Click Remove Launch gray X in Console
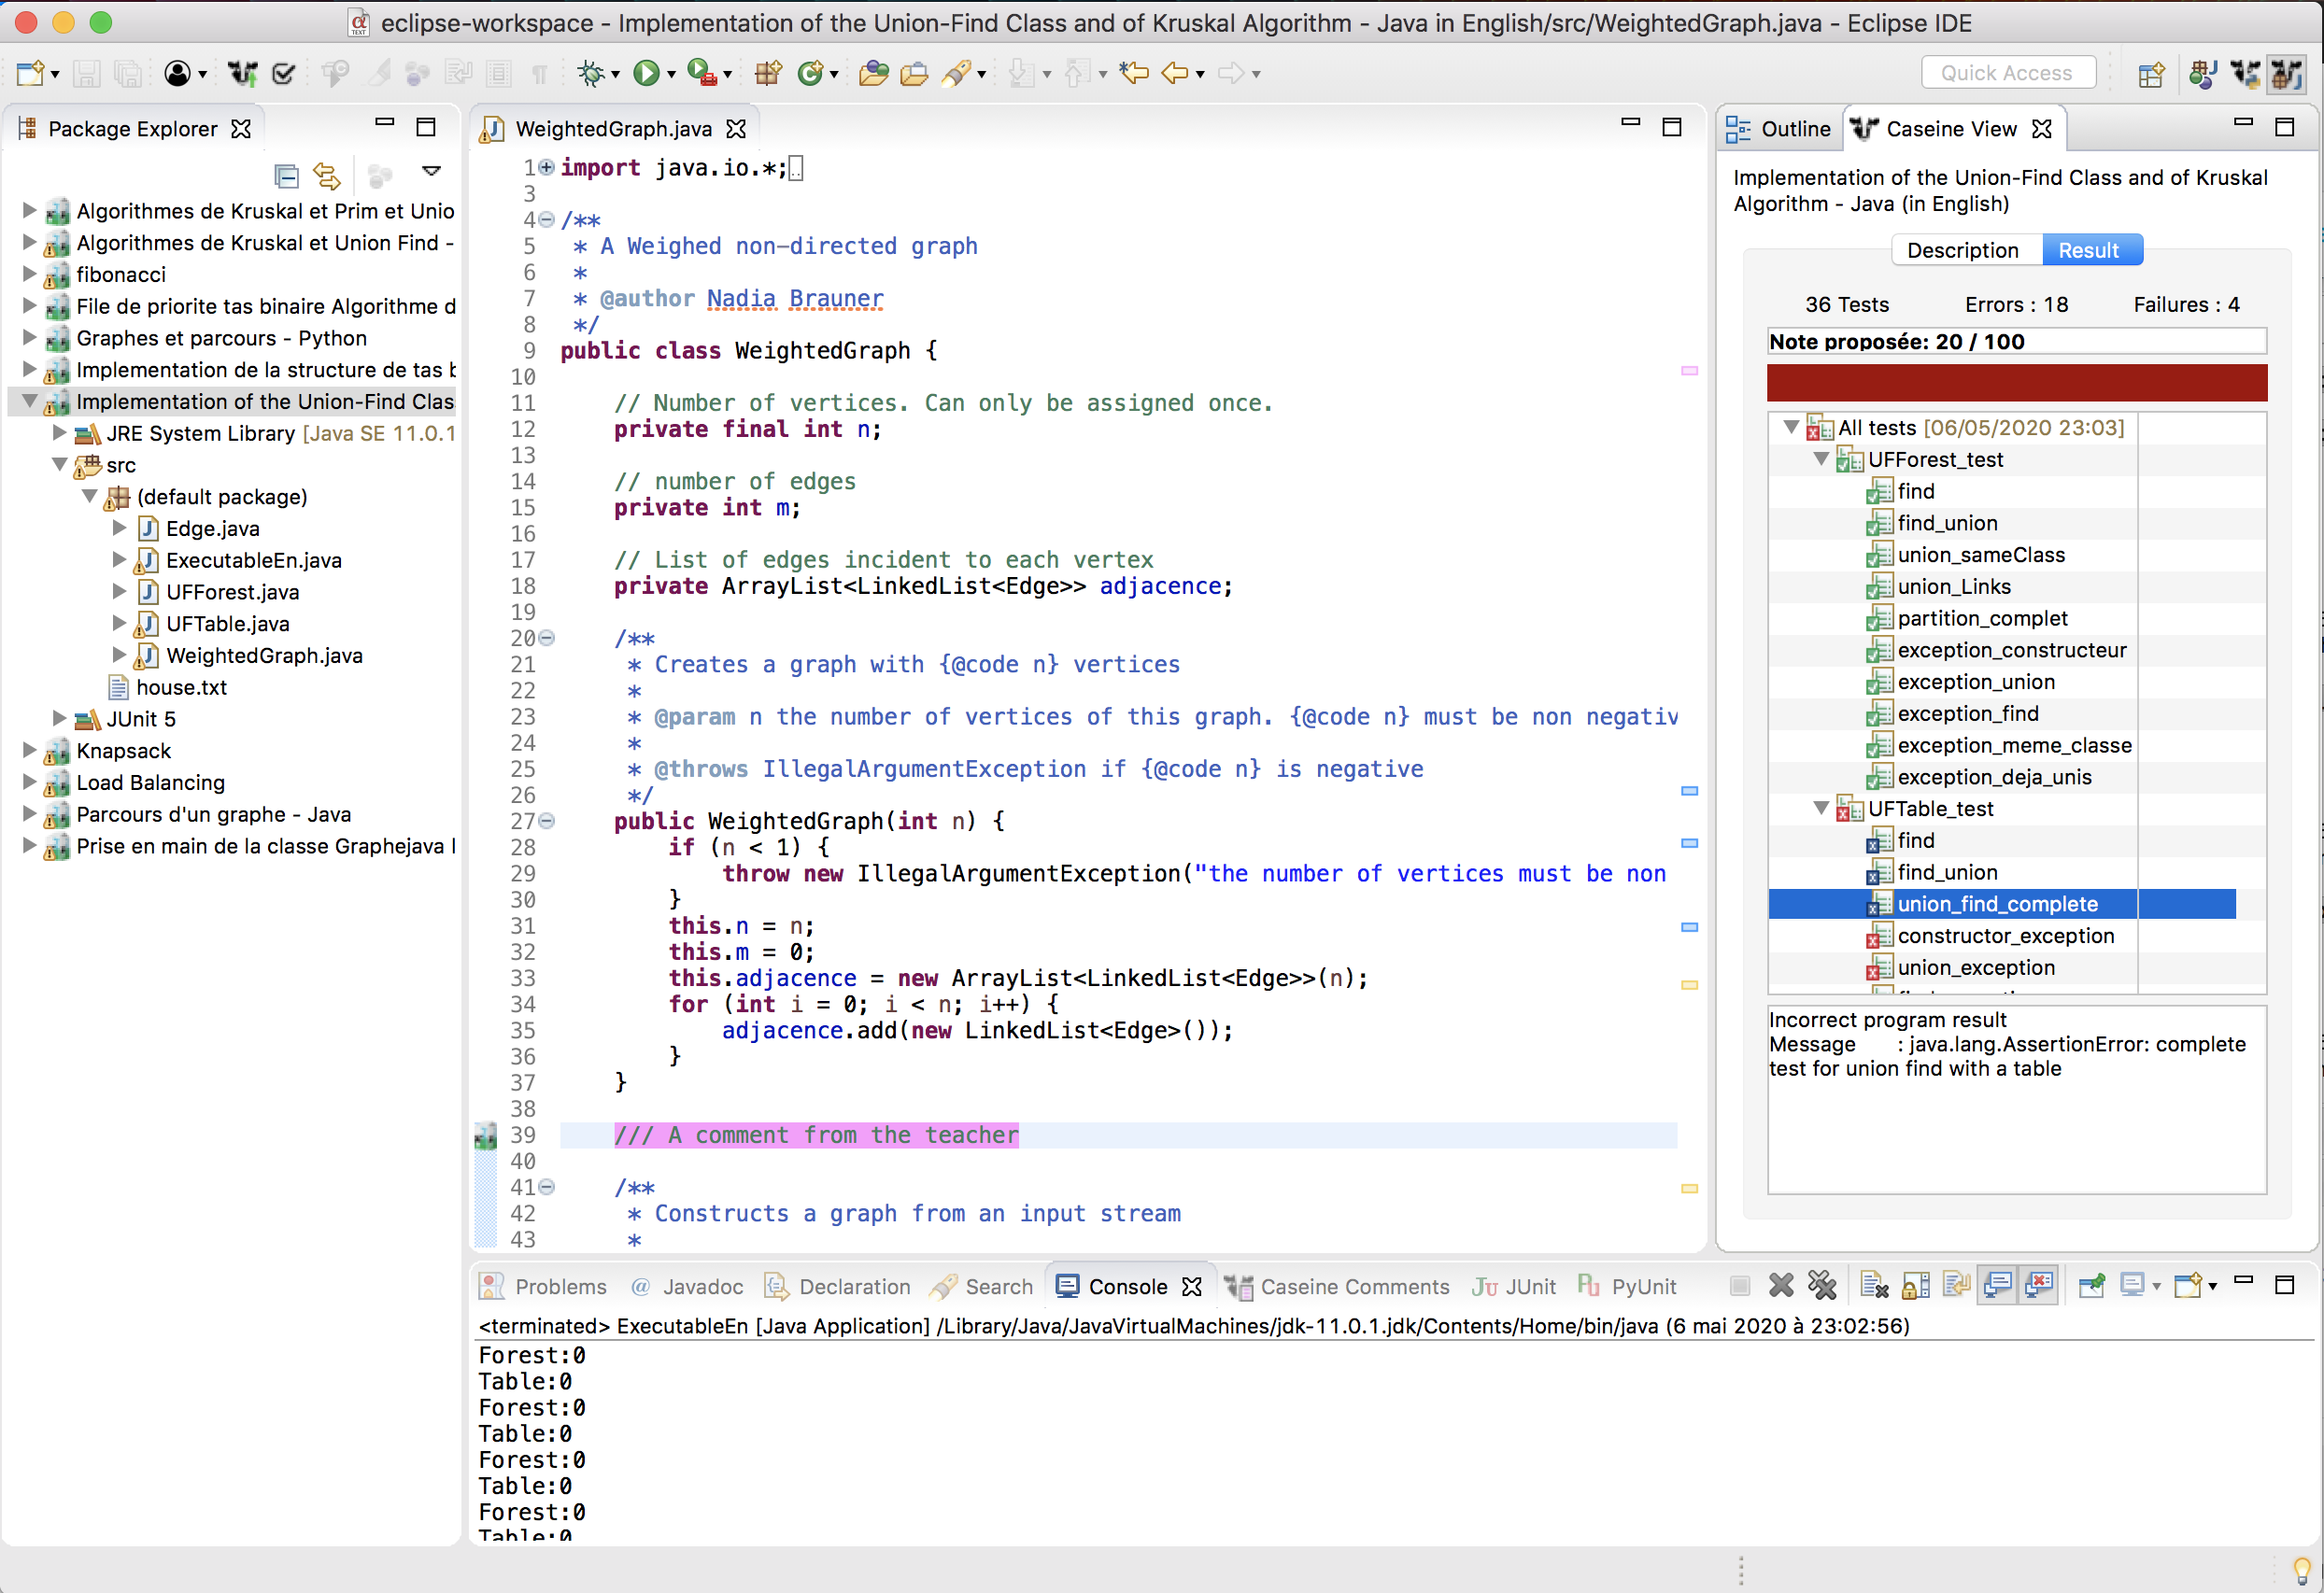This screenshot has height=1593, width=2324. tap(1781, 1285)
